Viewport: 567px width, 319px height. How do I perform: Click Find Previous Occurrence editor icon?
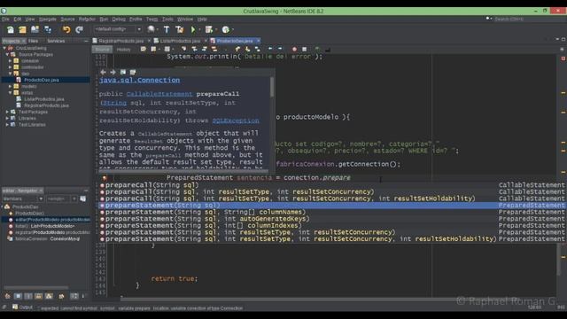click(x=194, y=49)
